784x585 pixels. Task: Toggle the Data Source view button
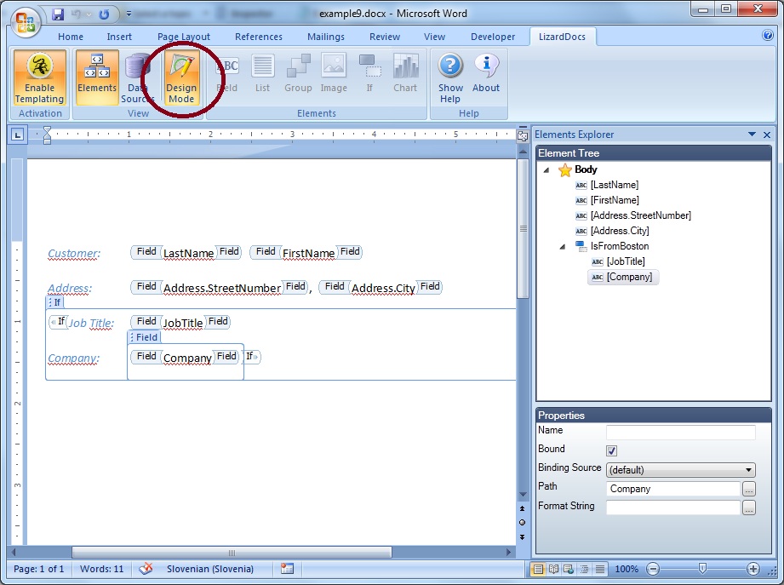tap(138, 77)
